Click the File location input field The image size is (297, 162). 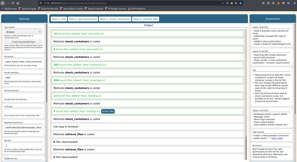click(23, 61)
